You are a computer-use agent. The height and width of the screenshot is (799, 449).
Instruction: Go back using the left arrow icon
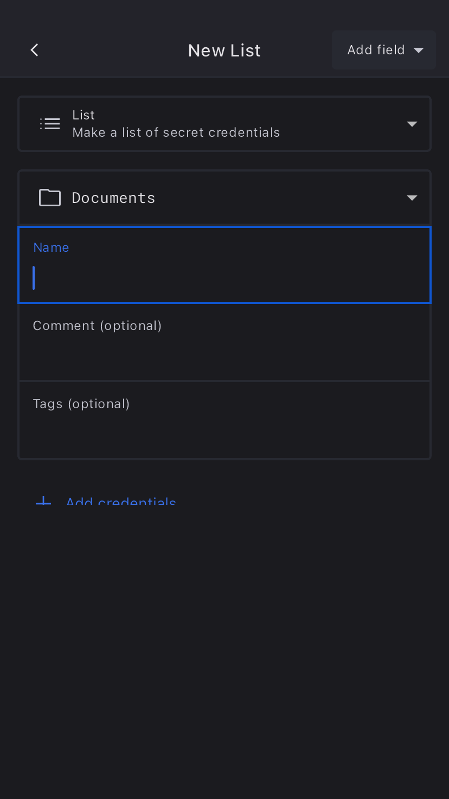tap(34, 50)
